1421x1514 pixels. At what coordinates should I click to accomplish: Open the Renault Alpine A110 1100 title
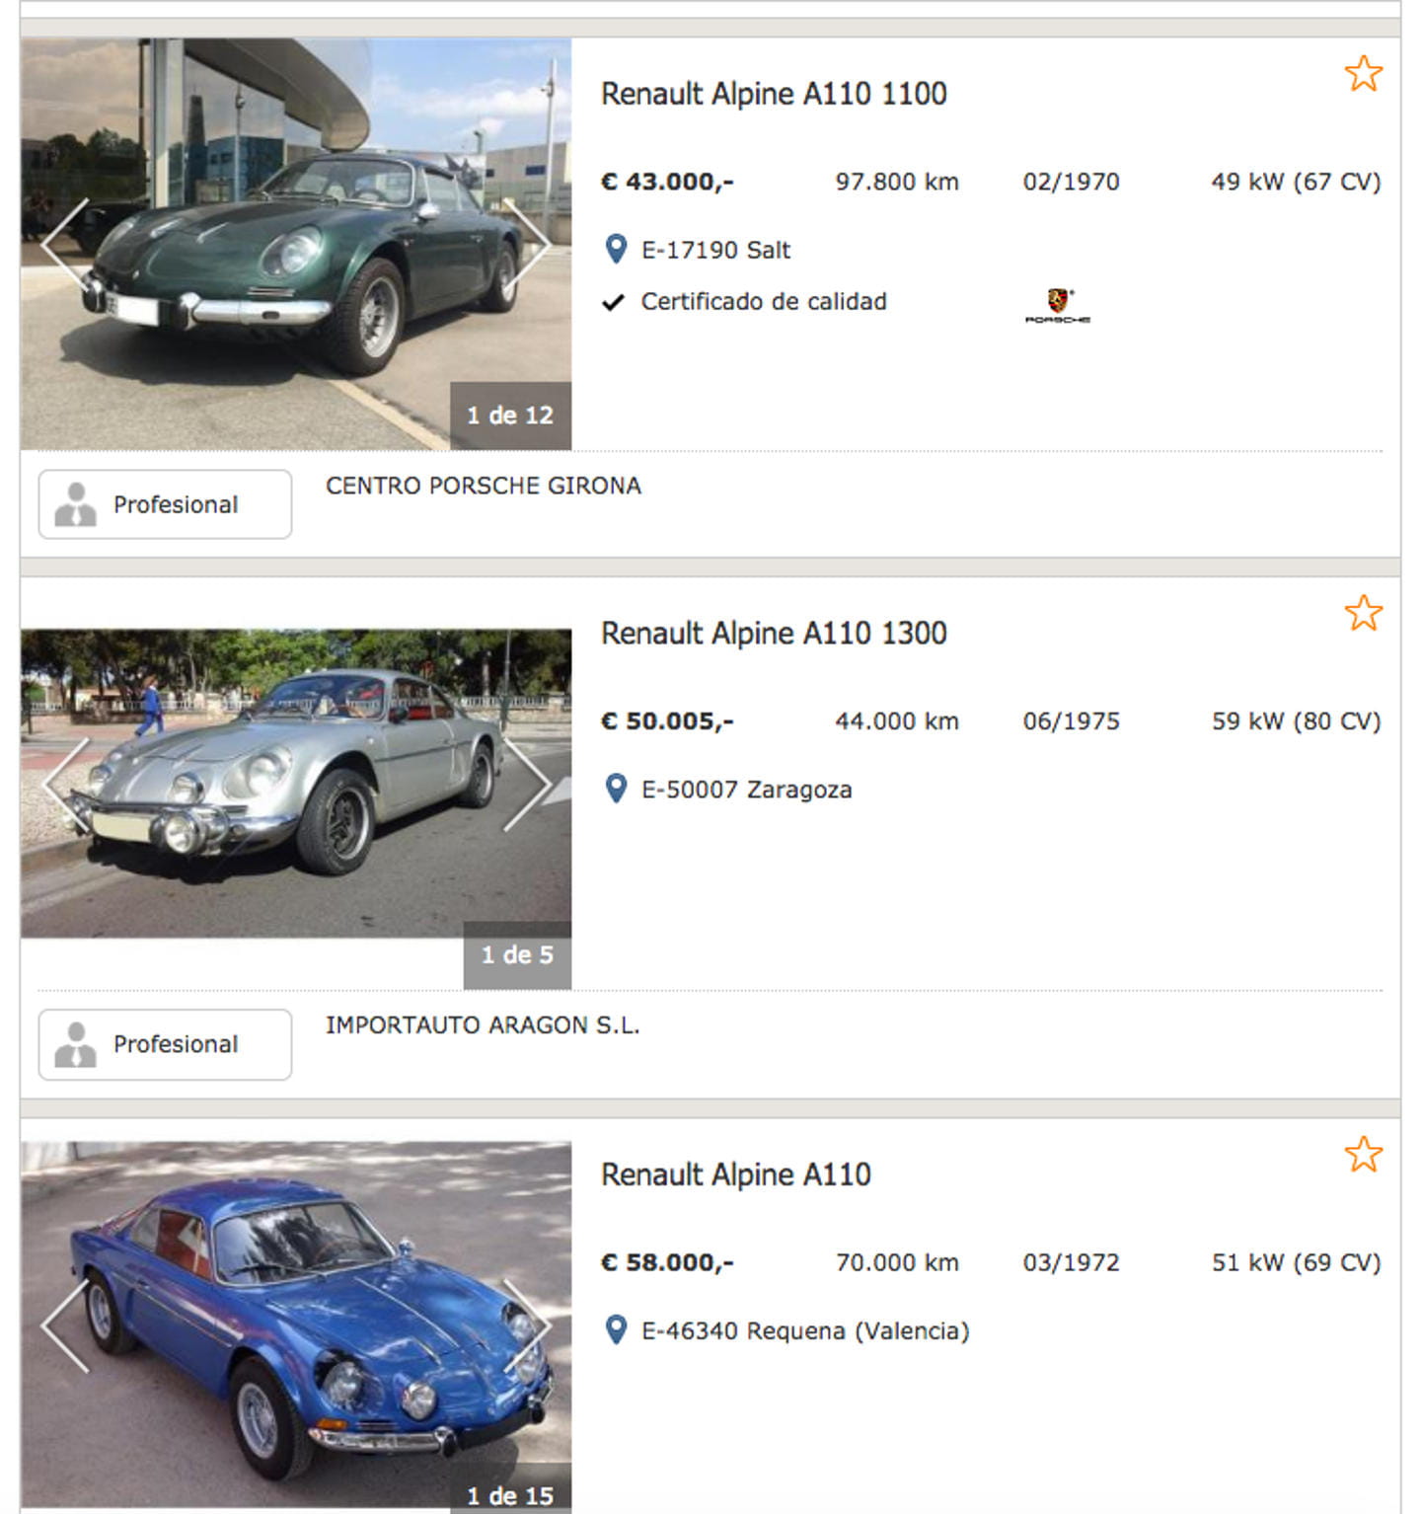coord(774,94)
